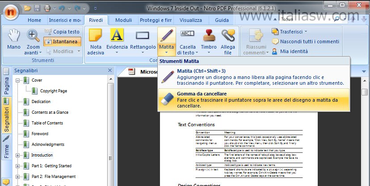Expand the Part 1: Getting Started node
Screen dimensions: 370x186
[18, 166]
